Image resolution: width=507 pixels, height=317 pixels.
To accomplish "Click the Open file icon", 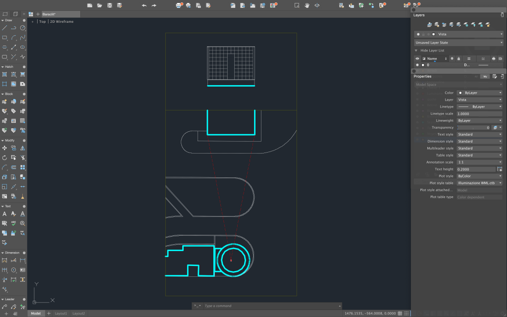I will click(x=100, y=5).
